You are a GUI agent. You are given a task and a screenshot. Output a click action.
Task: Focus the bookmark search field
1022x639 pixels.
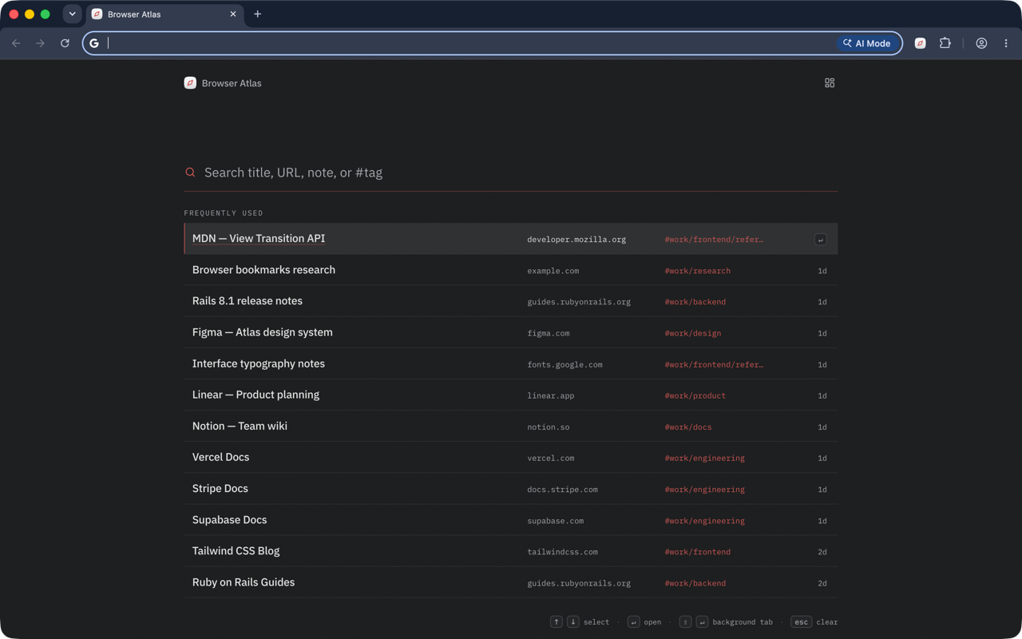click(511, 173)
